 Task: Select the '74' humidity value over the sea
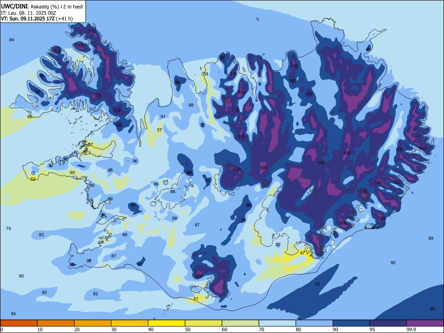point(8,229)
